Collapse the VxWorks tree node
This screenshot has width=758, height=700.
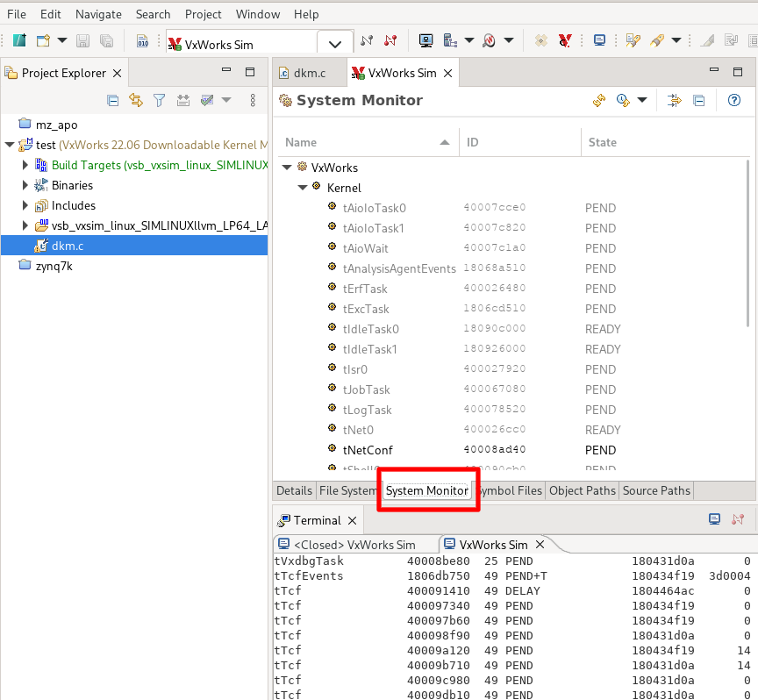coord(287,168)
